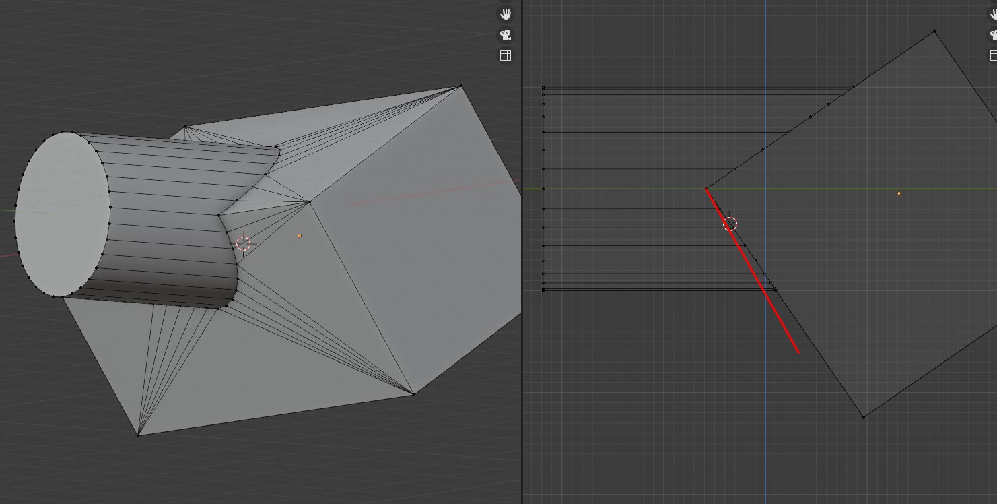This screenshot has height=504, width=997.
Task: Select the topmost cube vertex in right viewport
Action: point(934,31)
